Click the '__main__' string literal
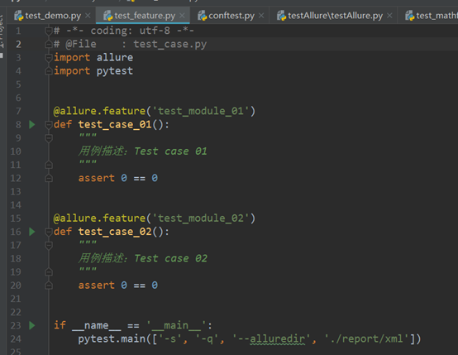 click(x=176, y=325)
